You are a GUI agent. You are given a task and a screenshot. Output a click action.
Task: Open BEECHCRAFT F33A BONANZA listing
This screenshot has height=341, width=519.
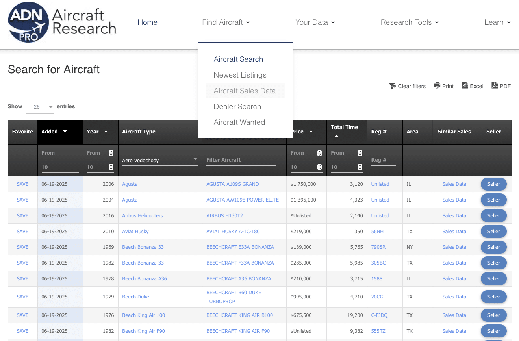tap(240, 263)
